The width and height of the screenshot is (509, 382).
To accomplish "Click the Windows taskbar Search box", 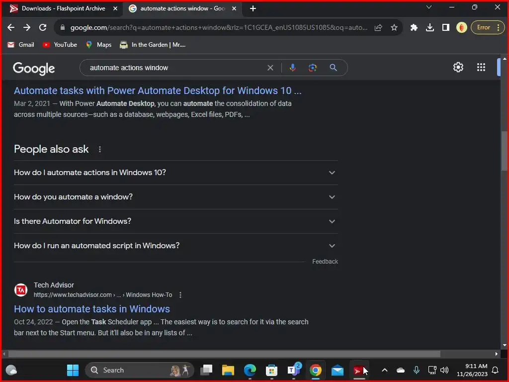I will click(x=140, y=370).
